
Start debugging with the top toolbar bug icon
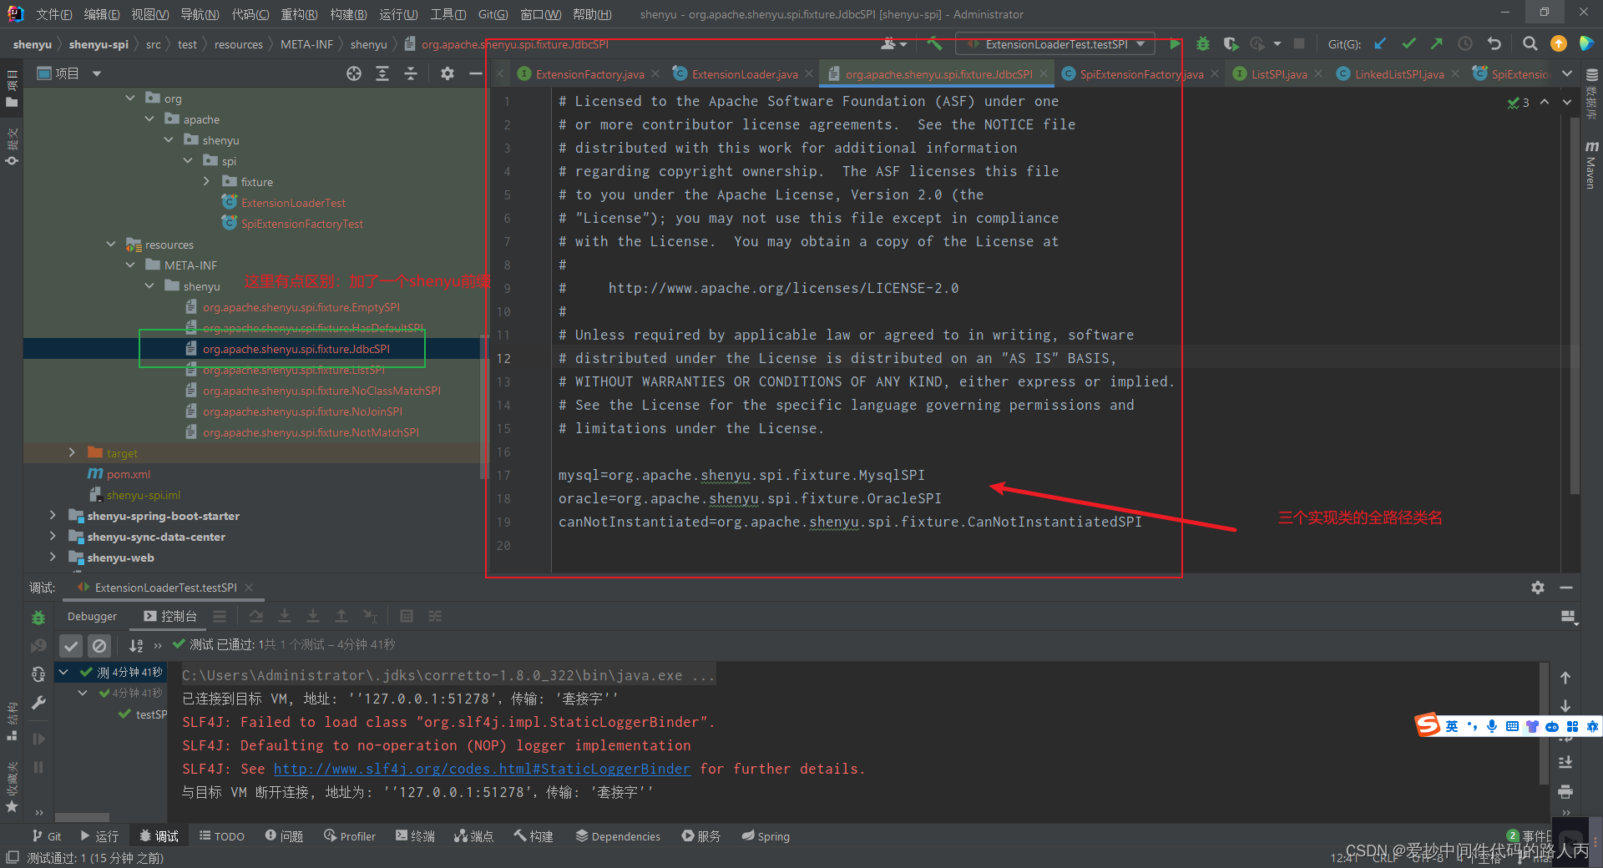[1202, 43]
